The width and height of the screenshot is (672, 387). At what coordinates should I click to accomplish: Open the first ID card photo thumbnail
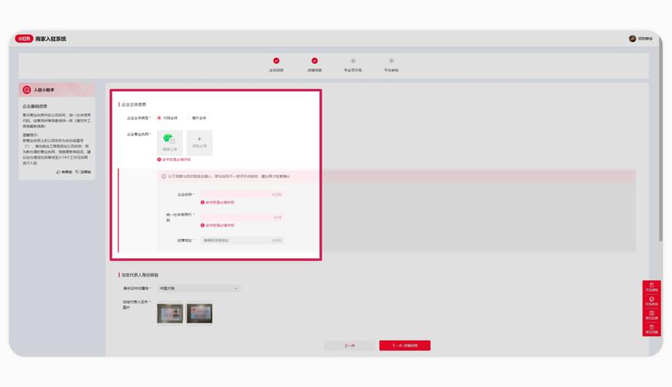coord(170,313)
